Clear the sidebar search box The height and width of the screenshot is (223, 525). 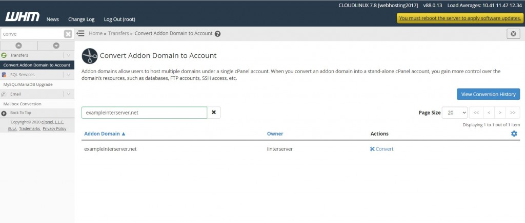point(68,34)
